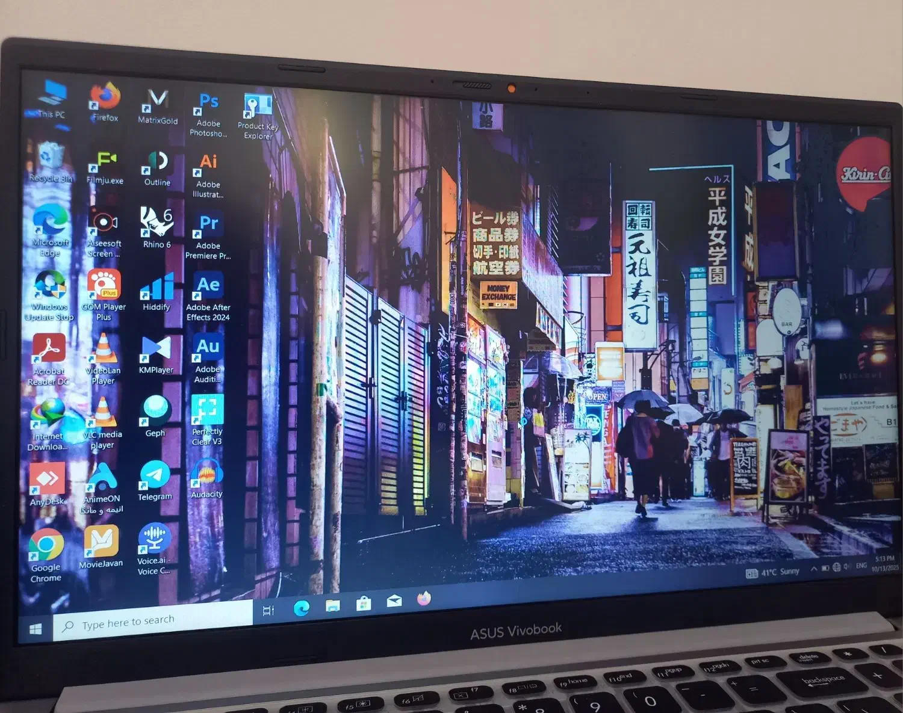Open the volume control in the tray

click(x=848, y=566)
